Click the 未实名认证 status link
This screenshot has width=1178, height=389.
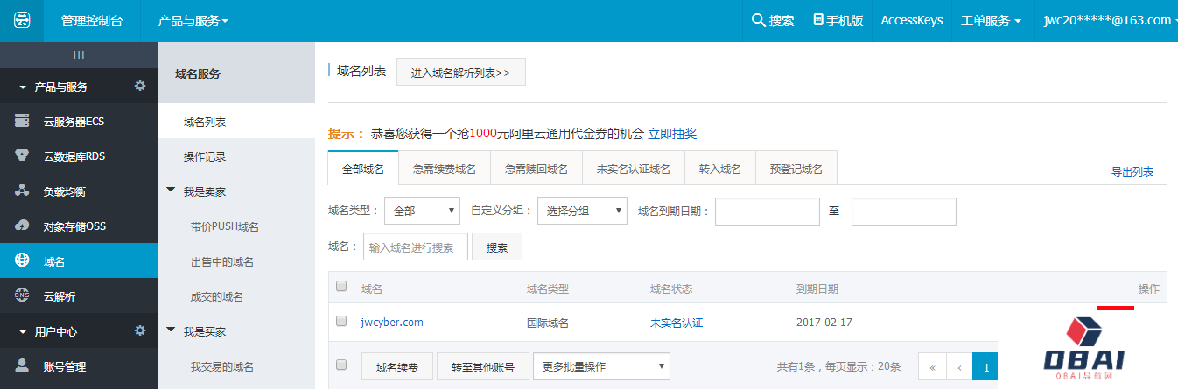pyautogui.click(x=677, y=322)
